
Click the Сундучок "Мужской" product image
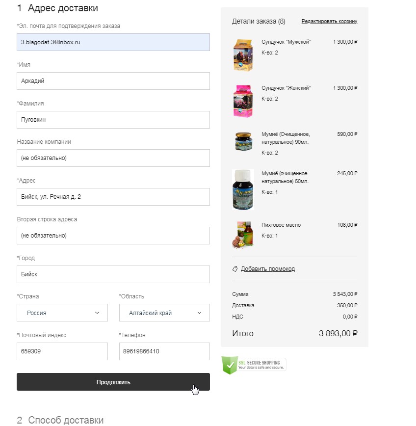point(243,55)
